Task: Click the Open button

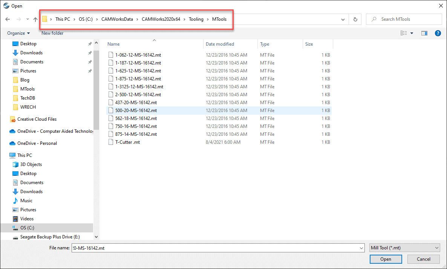Action: click(386, 259)
